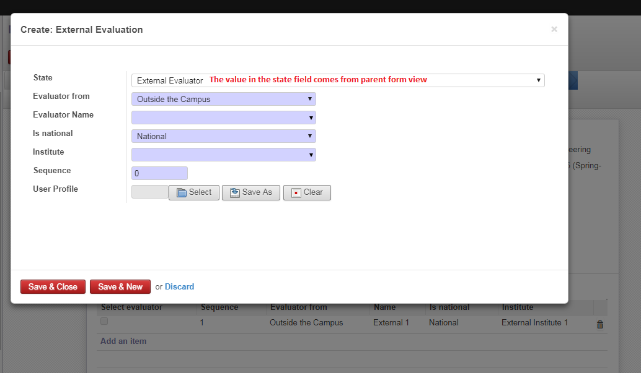Close the Create External Evaluation dialog
Image resolution: width=641 pixels, height=373 pixels.
[x=554, y=29]
